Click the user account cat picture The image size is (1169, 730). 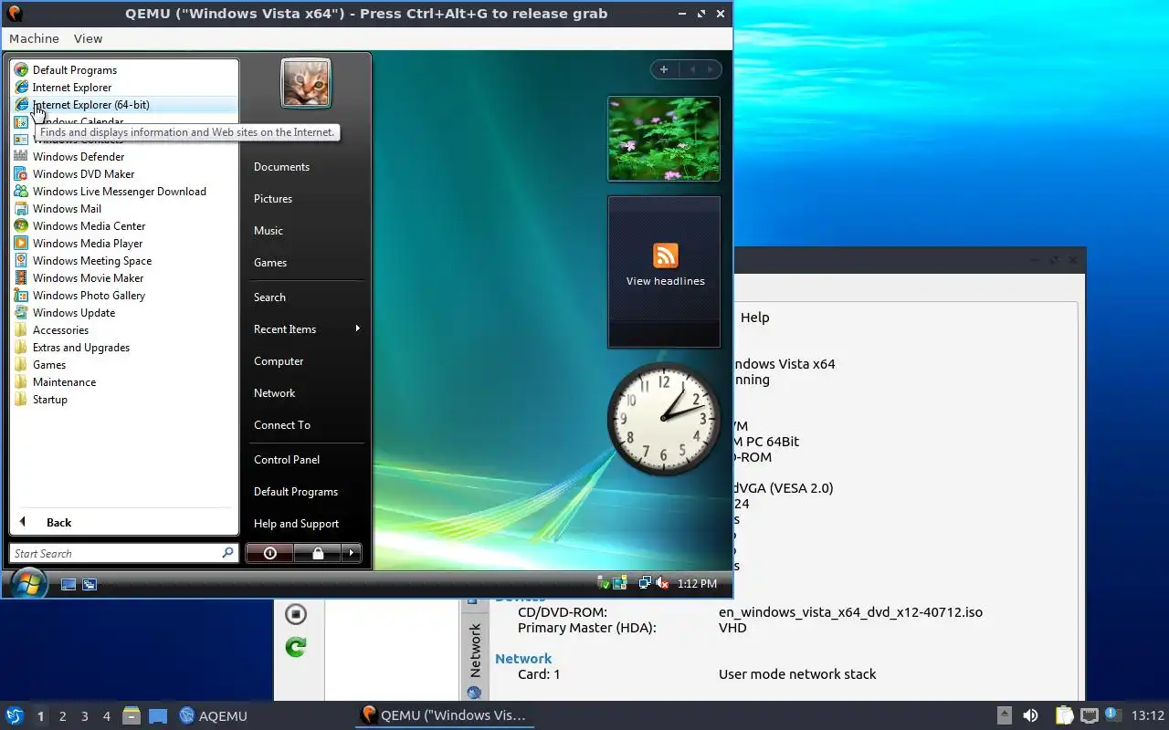point(306,83)
